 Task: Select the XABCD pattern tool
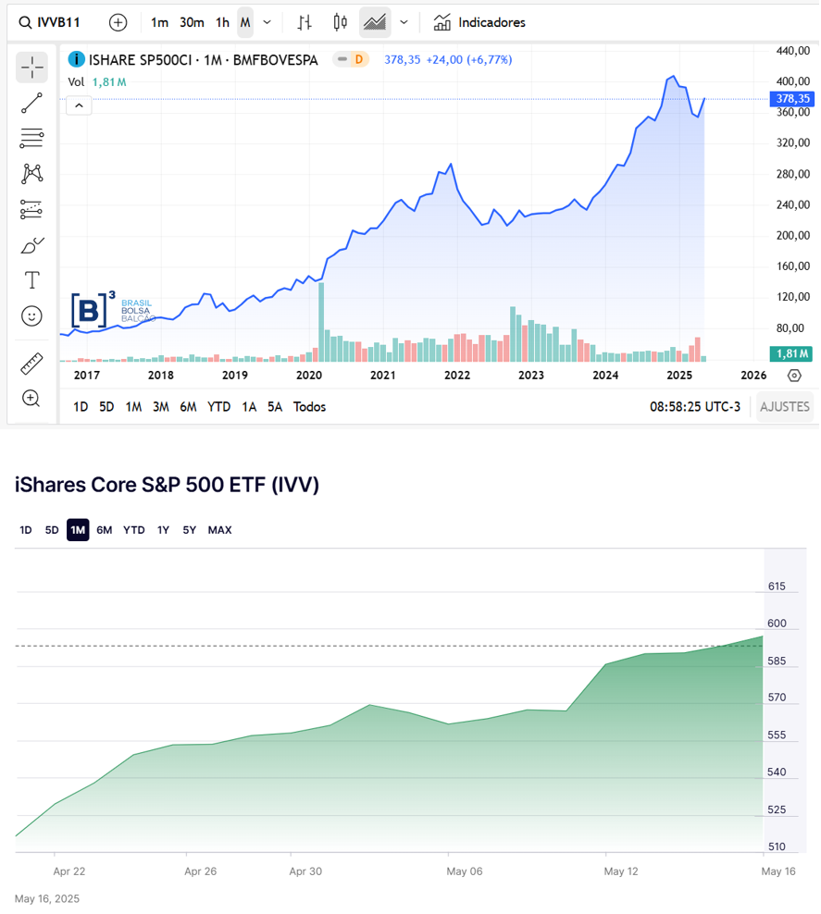pos(31,174)
